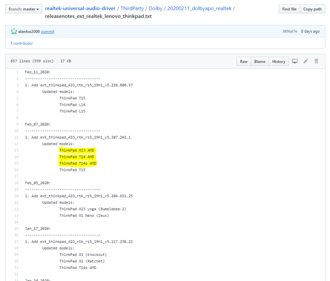Click line 'ext_thinkpad_AIO_rtk_rs5_19h1_v5.117.238.21'
Screen dimensions: 330x281
click(x=86, y=242)
